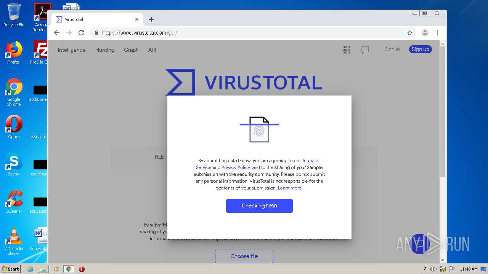Open the FileZilla desktop shortcut
Image resolution: width=488 pixels, height=274 pixels.
coord(39,53)
